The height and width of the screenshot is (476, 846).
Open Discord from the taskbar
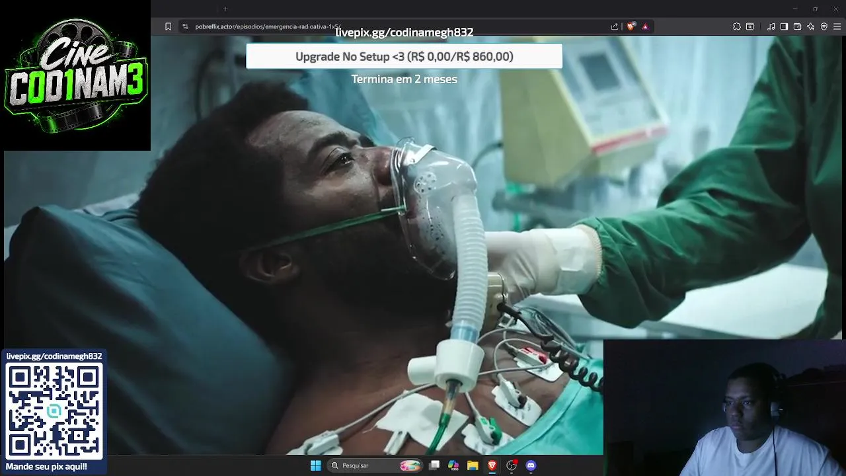tap(530, 465)
